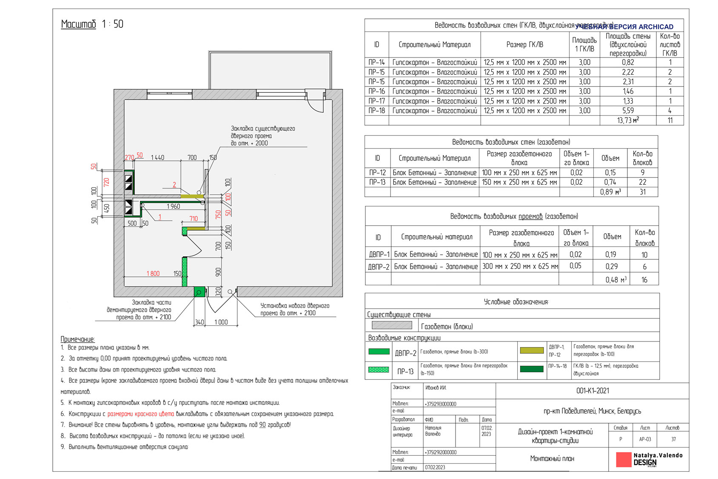Click the total sheets value '37'
The width and height of the screenshot is (718, 479).
673,439
